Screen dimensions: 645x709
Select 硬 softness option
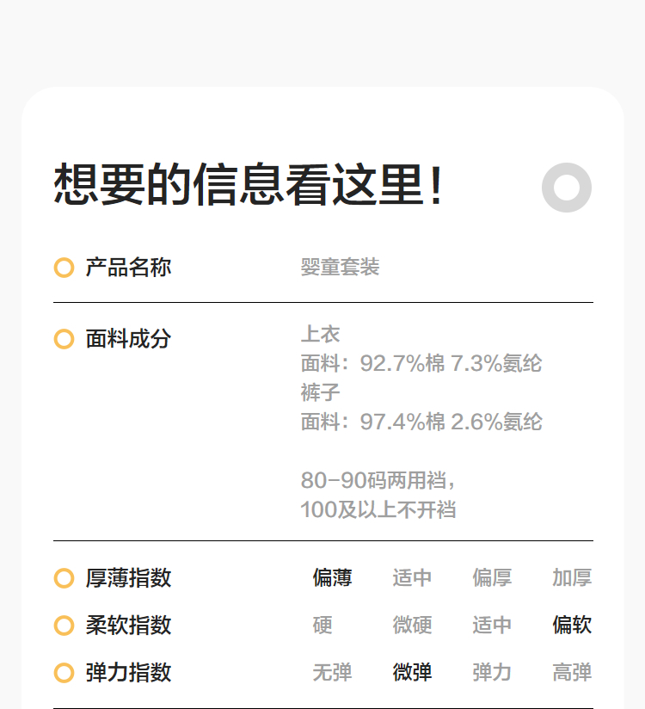pos(322,626)
